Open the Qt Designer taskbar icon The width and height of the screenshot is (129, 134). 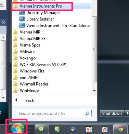point(57,129)
